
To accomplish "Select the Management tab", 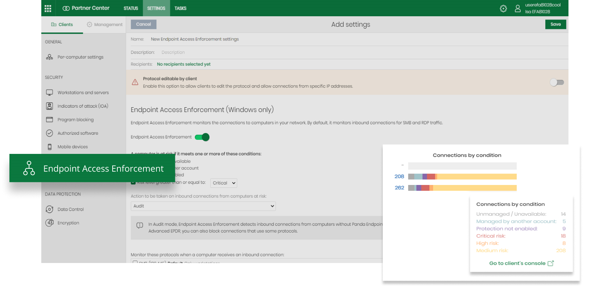I will (105, 25).
